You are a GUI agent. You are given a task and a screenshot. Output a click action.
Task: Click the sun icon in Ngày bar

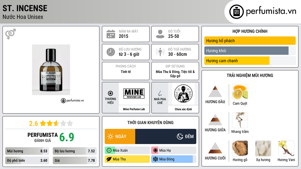pyautogui.click(x=111, y=136)
